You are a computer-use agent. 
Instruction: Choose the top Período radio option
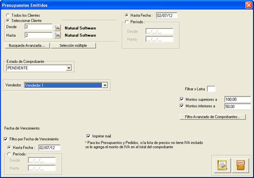[x=127, y=22]
